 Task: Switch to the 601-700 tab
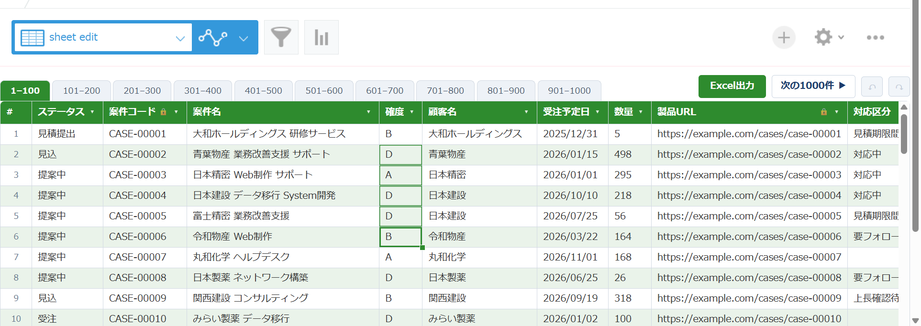click(x=385, y=91)
